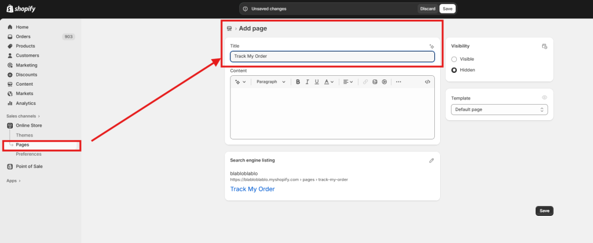Discard unsaved changes

click(428, 9)
